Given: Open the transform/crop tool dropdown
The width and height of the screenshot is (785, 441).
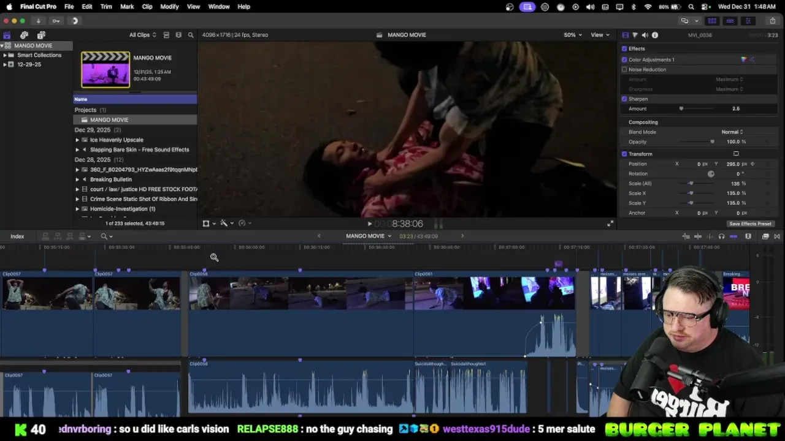Looking at the screenshot, I should pyautogui.click(x=209, y=224).
